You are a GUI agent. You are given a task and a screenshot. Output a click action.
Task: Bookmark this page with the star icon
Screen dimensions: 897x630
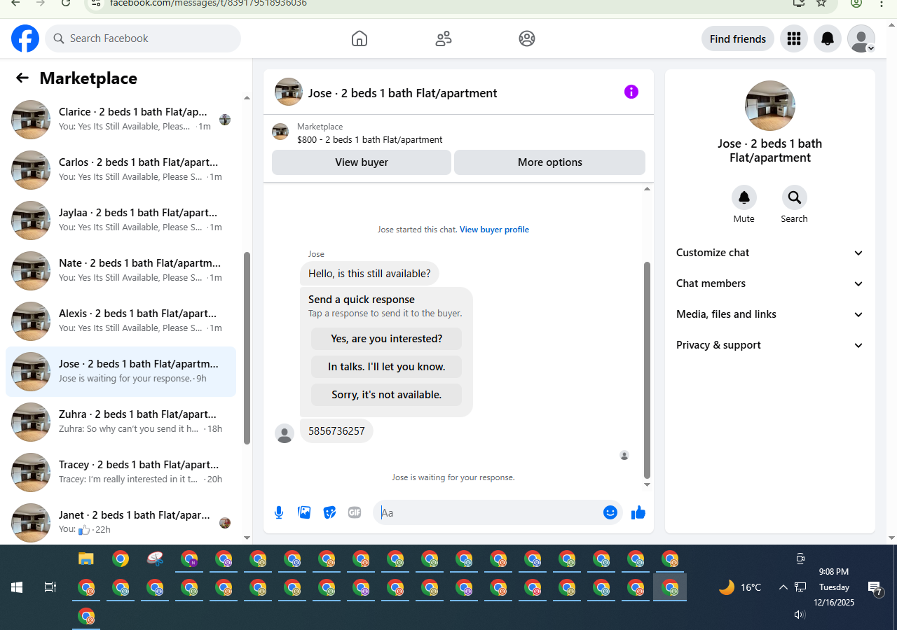[821, 3]
